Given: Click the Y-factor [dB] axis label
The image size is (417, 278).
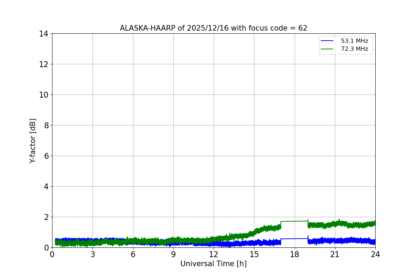Looking at the screenshot, I should point(33,141).
